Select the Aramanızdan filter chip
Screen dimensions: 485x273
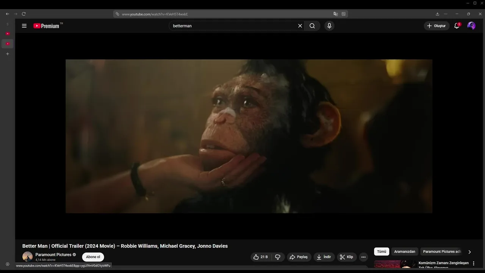click(x=405, y=251)
